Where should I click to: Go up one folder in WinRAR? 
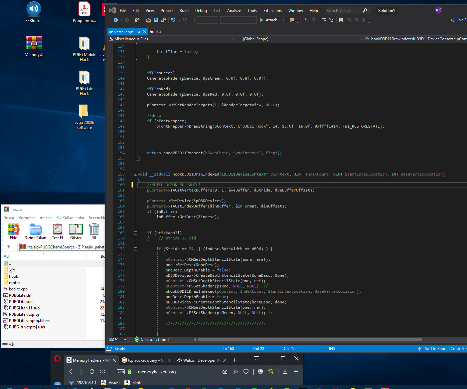tap(8, 247)
